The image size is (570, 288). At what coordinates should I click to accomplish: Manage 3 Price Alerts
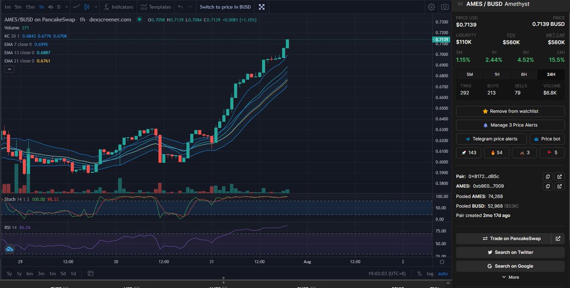pyautogui.click(x=510, y=125)
